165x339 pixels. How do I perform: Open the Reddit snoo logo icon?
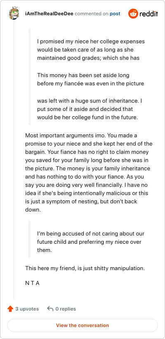click(x=133, y=14)
